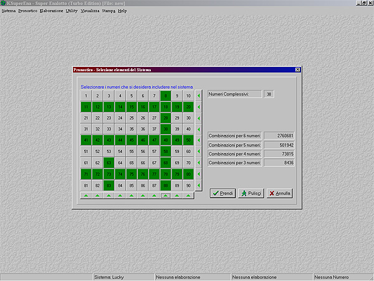This screenshot has width=374, height=281.
Task: Deselect number 50 in the grid
Action: pos(188,140)
